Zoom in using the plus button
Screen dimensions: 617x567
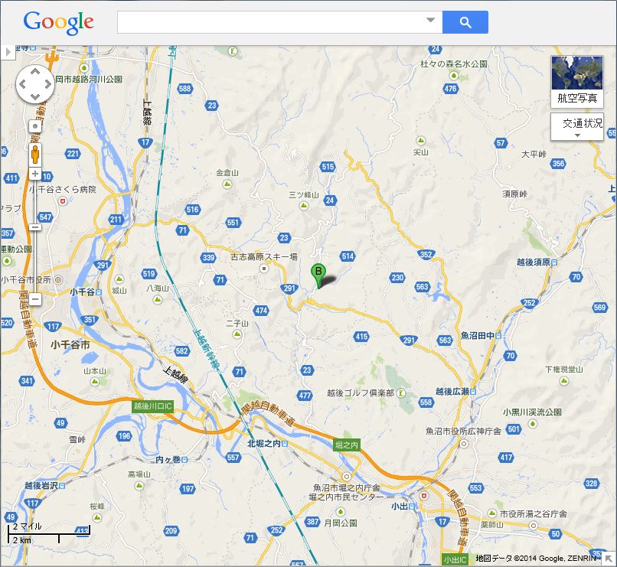(35, 174)
